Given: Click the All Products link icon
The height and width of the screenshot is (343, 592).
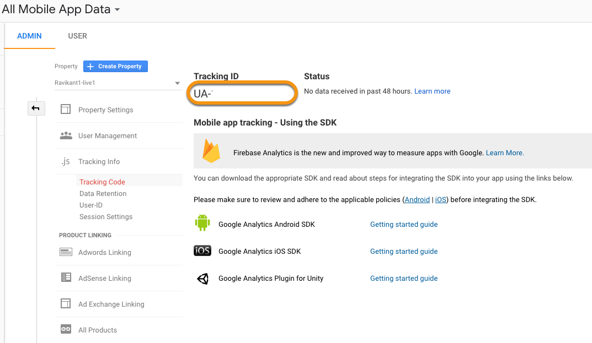Looking at the screenshot, I should pyautogui.click(x=66, y=329).
